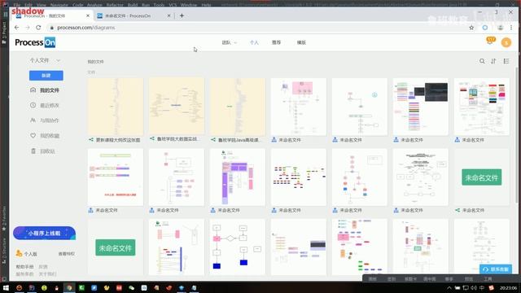Open a new browser tab
This screenshot has height=293, width=521.
[182, 15]
